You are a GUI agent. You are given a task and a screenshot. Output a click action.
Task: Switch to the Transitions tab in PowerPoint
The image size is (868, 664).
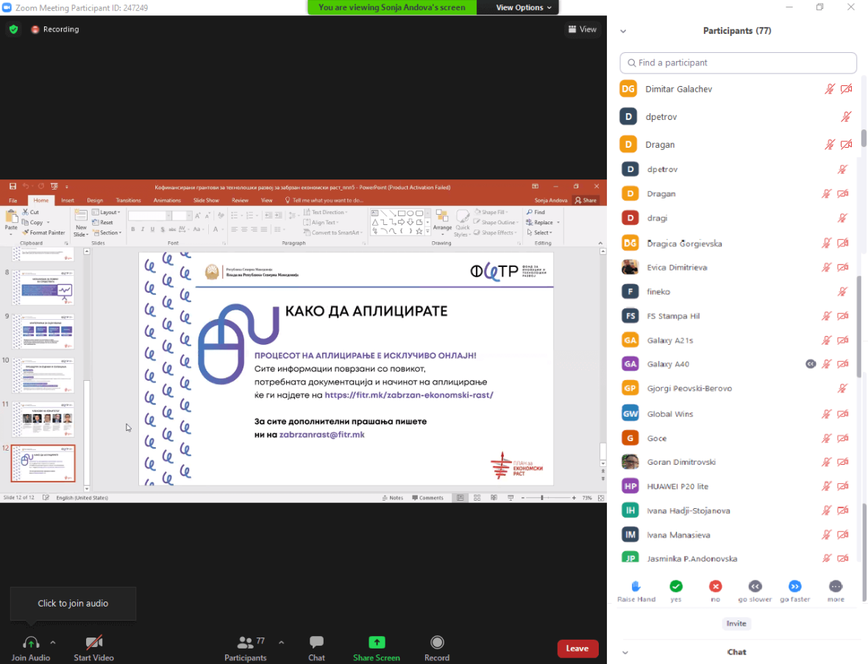[129, 200]
